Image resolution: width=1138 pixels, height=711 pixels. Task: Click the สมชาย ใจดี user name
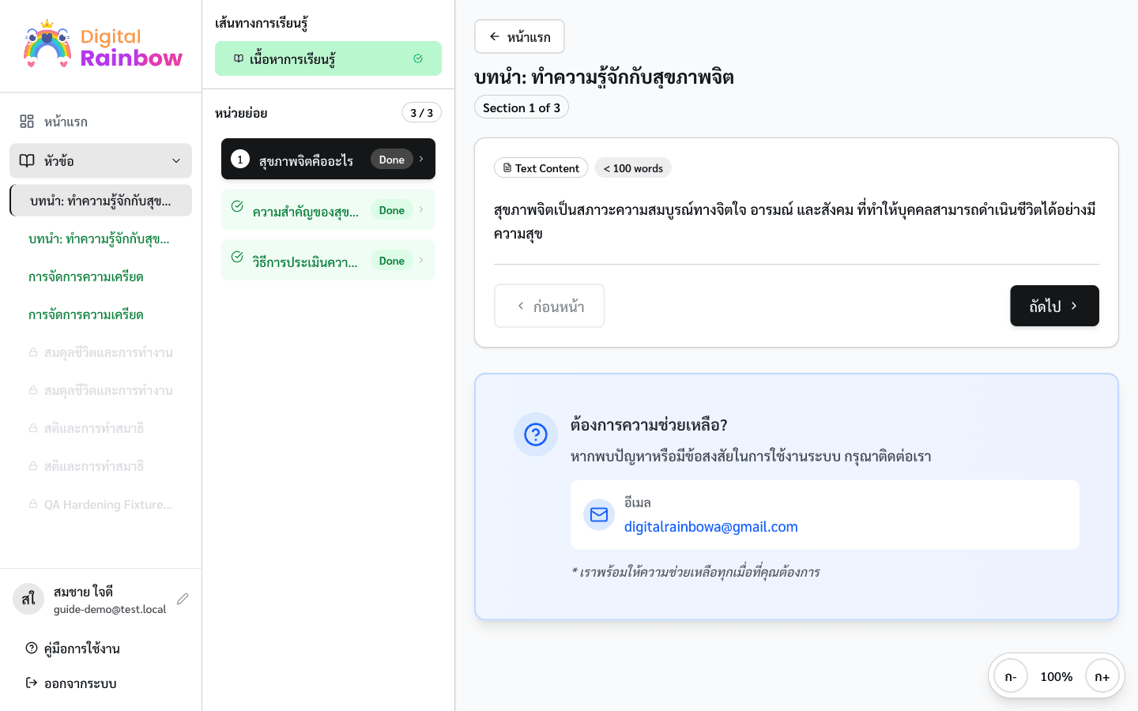pyautogui.click(x=83, y=591)
